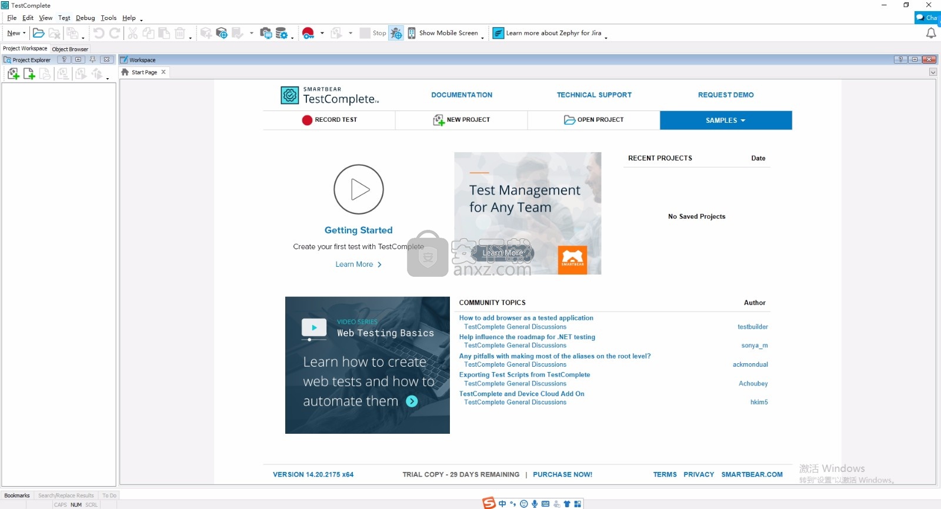The image size is (941, 509).
Task: Toggle the debugging bug icon
Action: (x=396, y=33)
